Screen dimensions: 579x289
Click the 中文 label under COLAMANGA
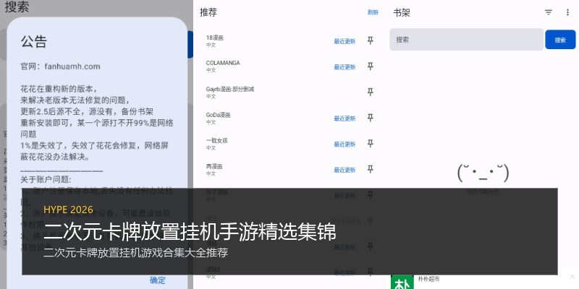(211, 70)
